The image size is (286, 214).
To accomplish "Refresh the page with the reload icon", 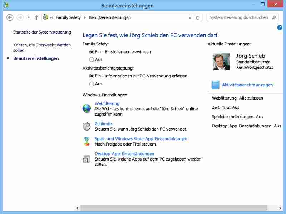I will coord(198,17).
